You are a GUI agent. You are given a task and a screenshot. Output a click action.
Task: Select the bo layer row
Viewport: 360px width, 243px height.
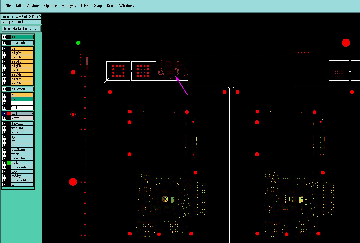22,103
